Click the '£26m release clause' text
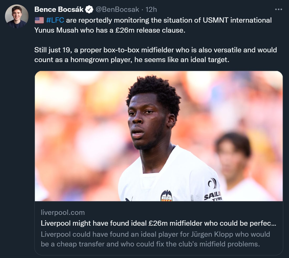 tap(151, 30)
